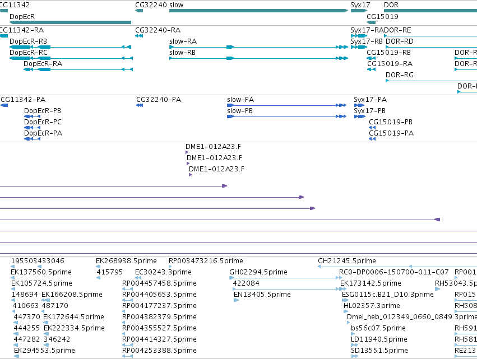The image size is (477, 359).
Task: Select EST RP004177237.5prime
Action: 159,306
